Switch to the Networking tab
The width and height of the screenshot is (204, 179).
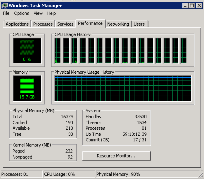(x=118, y=24)
